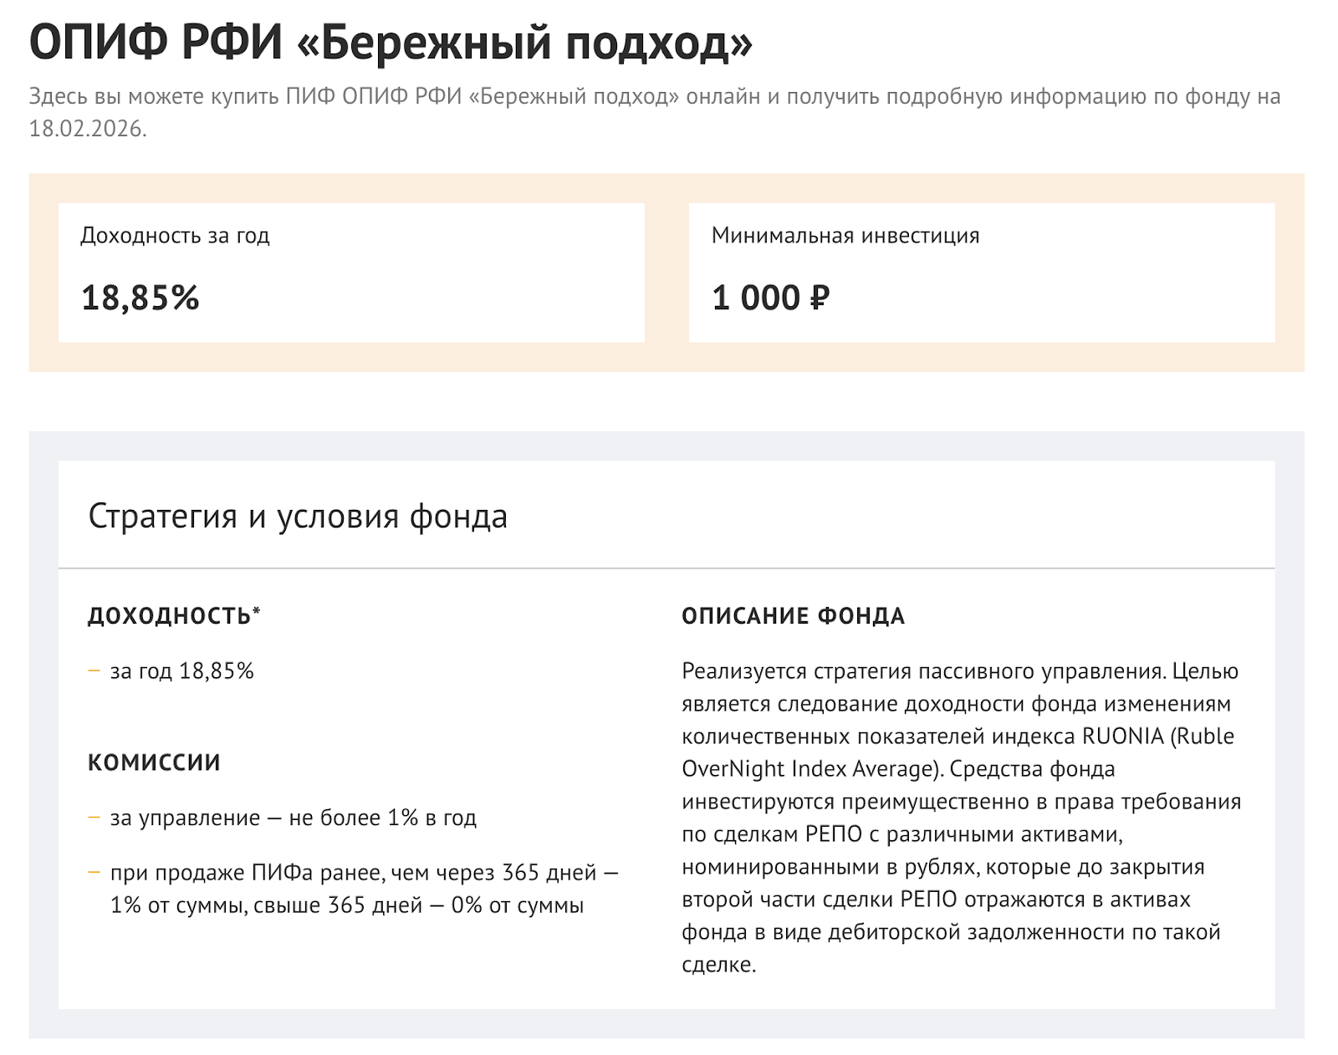Click the orange dash bullet before "при продаже ПИФа"

coord(94,872)
